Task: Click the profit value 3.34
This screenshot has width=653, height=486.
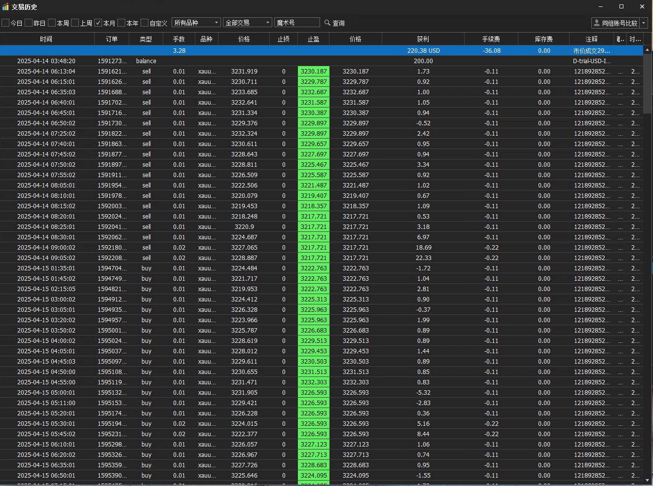Action: [423, 165]
